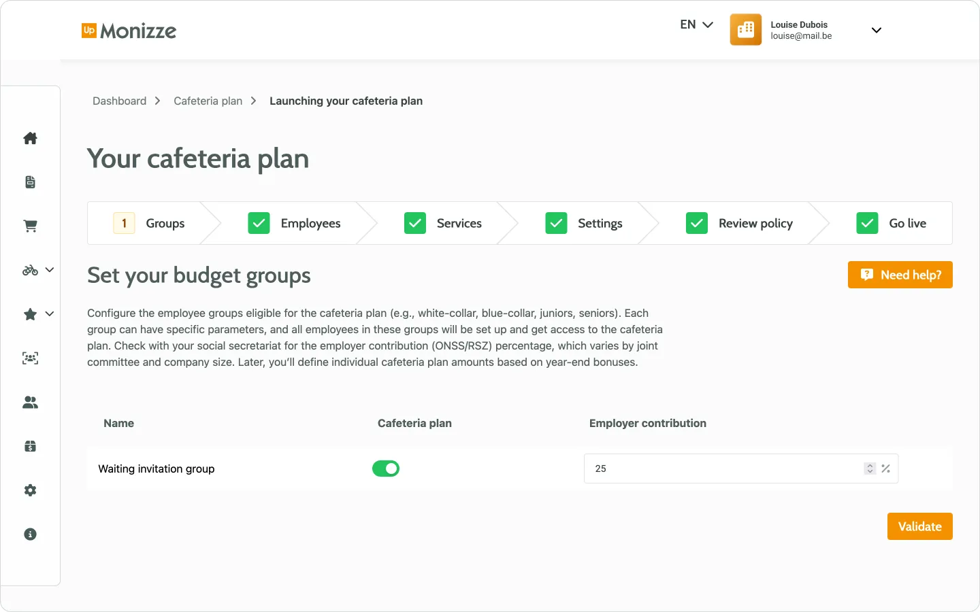
Task: Open the employee groups scan icon
Action: pos(30,358)
